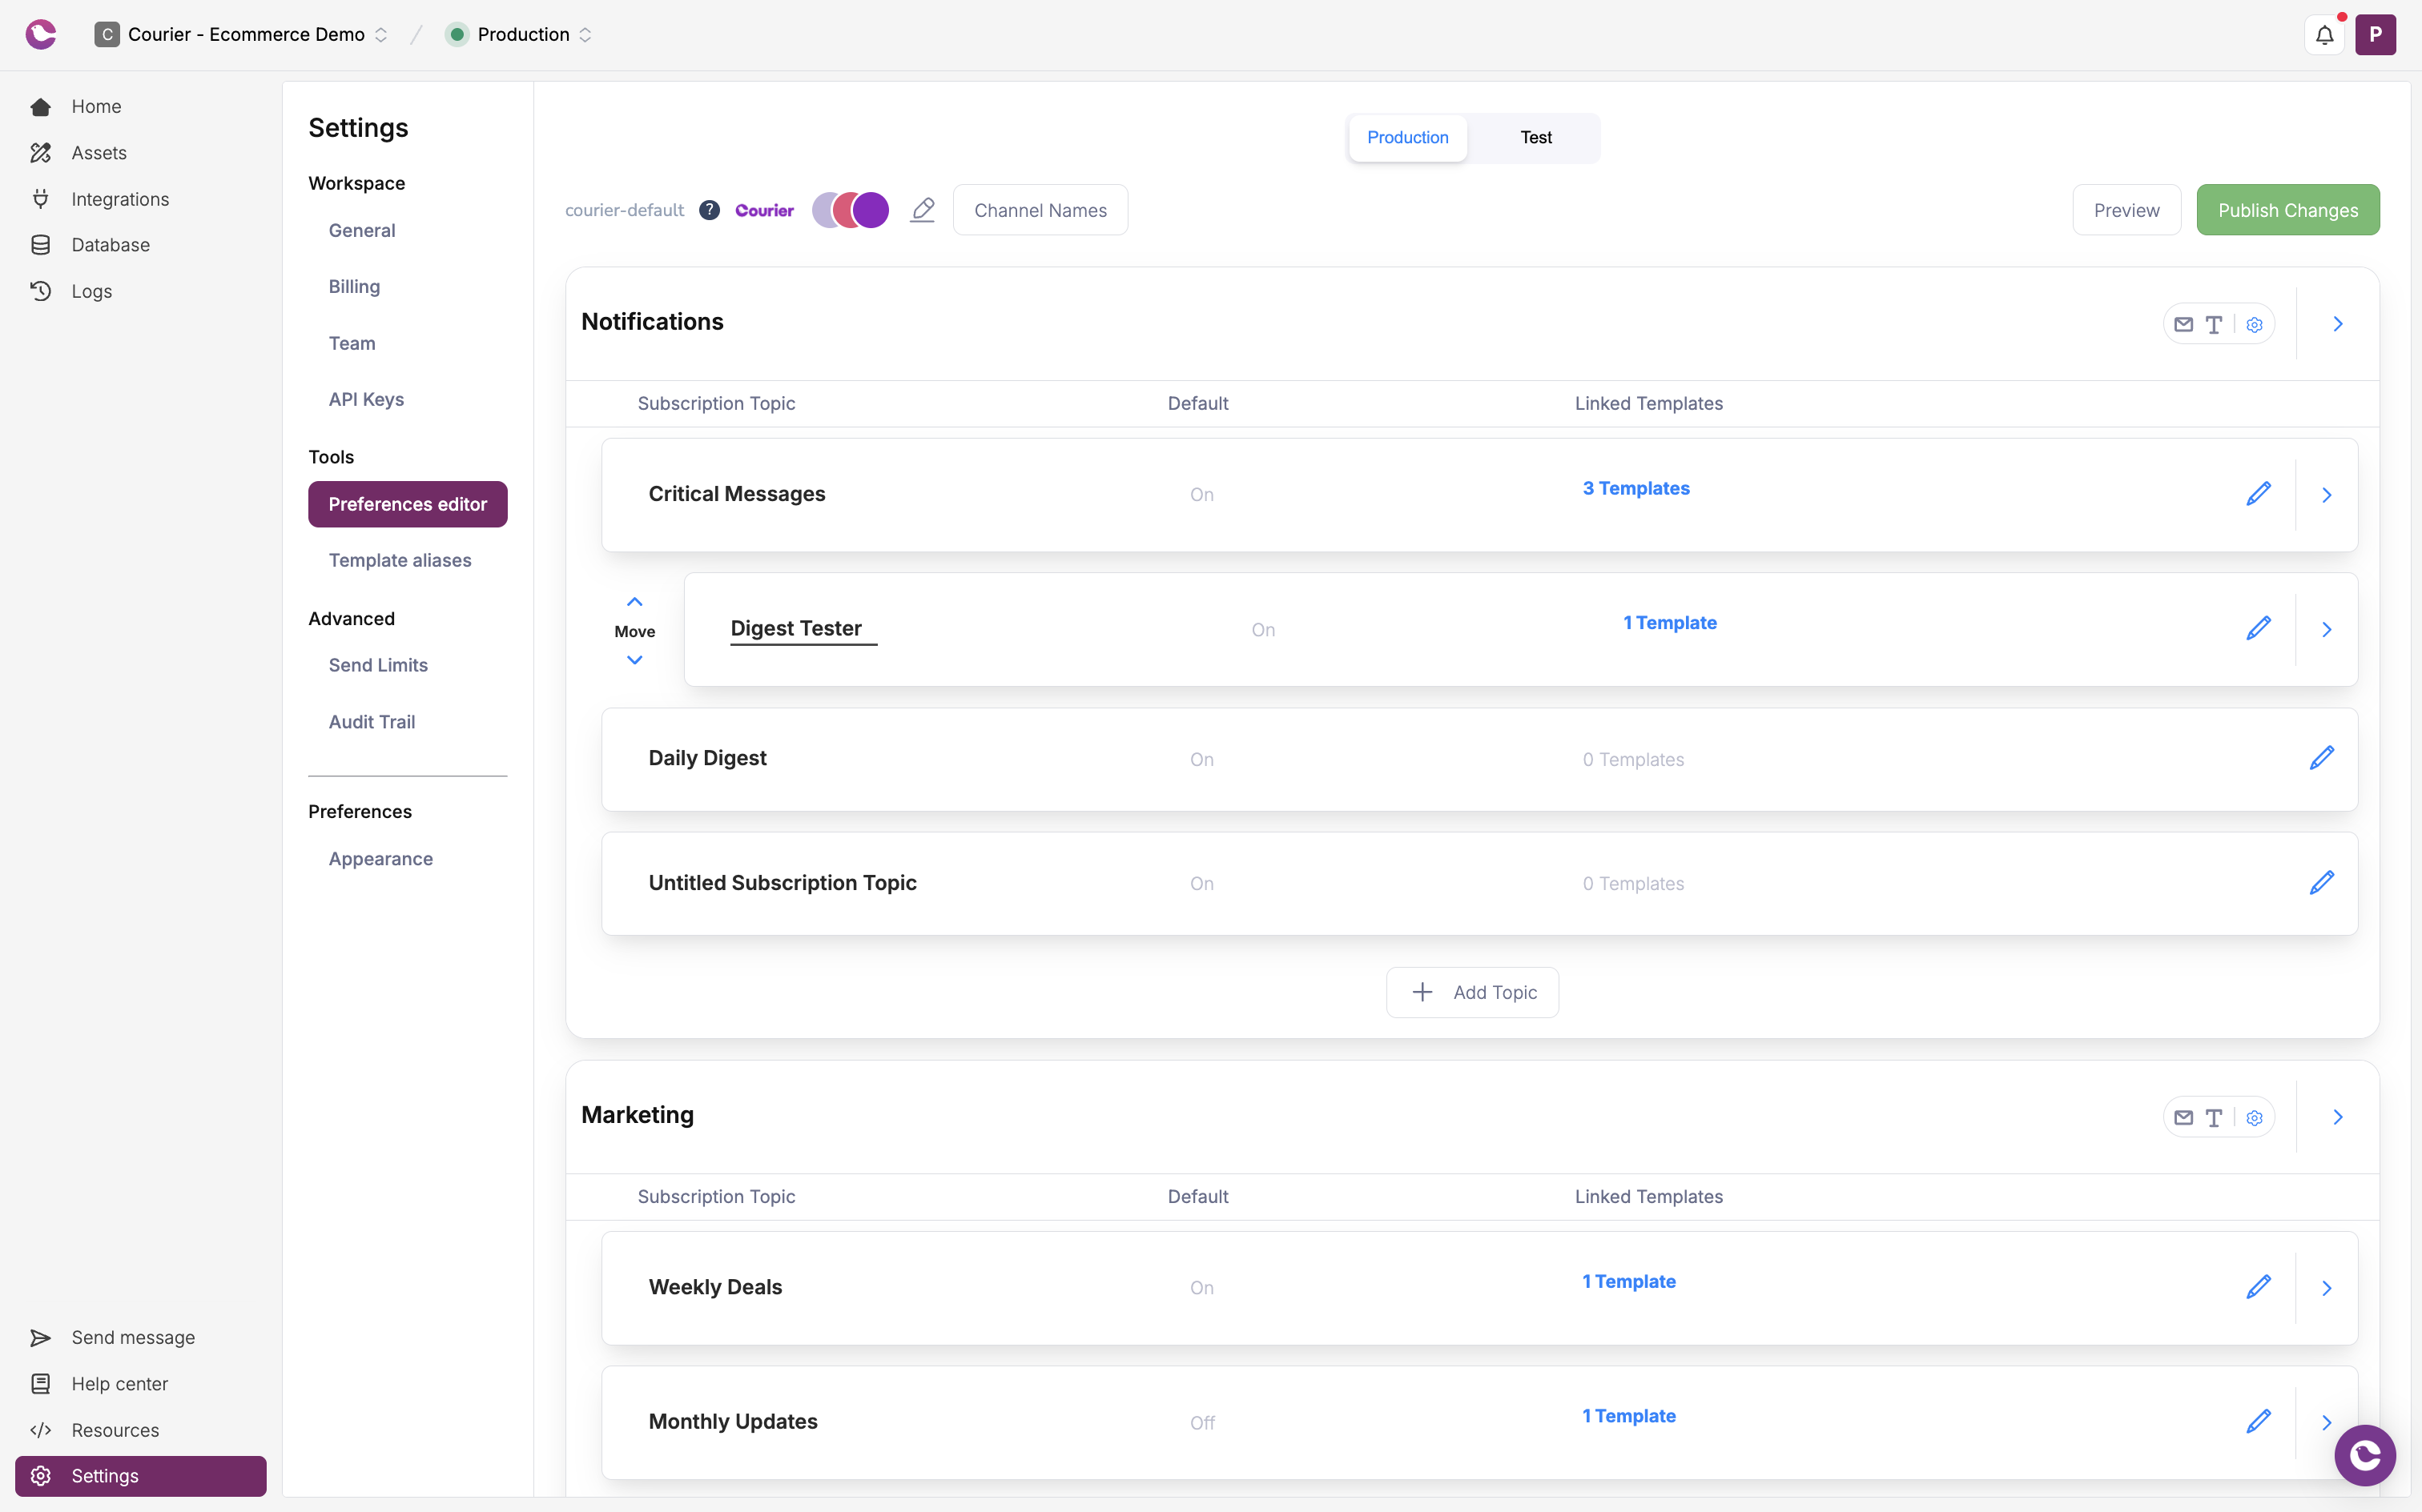This screenshot has width=2422, height=1512.
Task: Open the workspace switcher next to Courier - Ecommerce Demo
Action: pyautogui.click(x=381, y=34)
